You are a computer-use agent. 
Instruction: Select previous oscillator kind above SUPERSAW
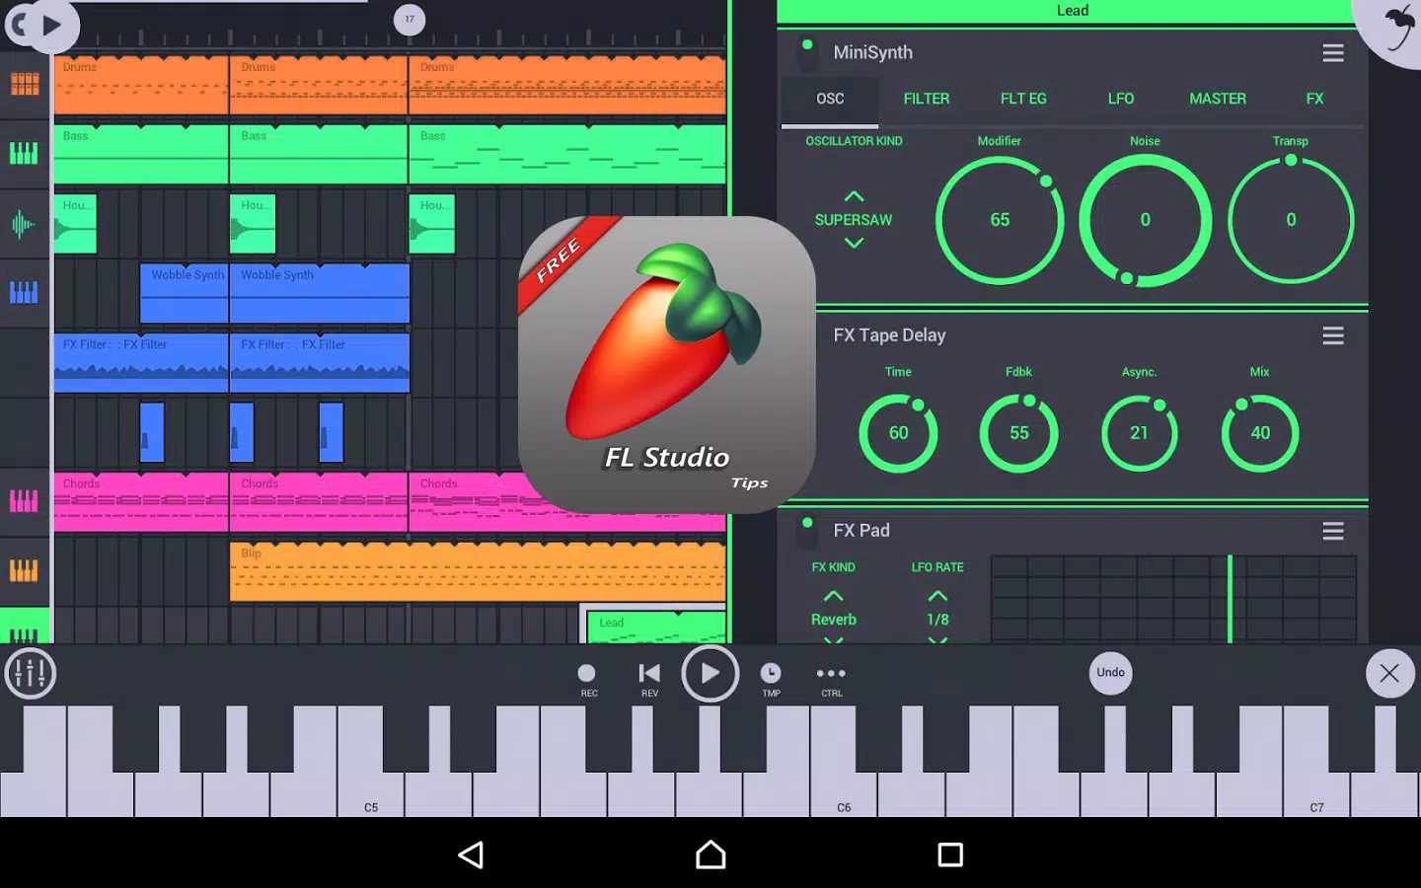coord(854,196)
